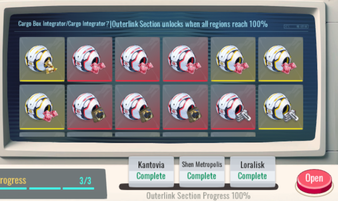Select the first dark-ore cargo box in row two

pyautogui.click(x=90, y=107)
